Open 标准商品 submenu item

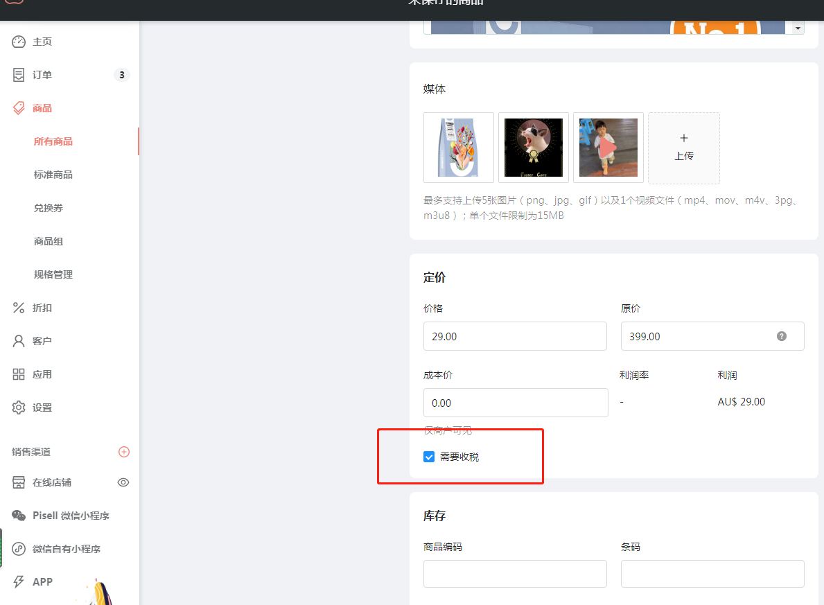pyautogui.click(x=53, y=175)
